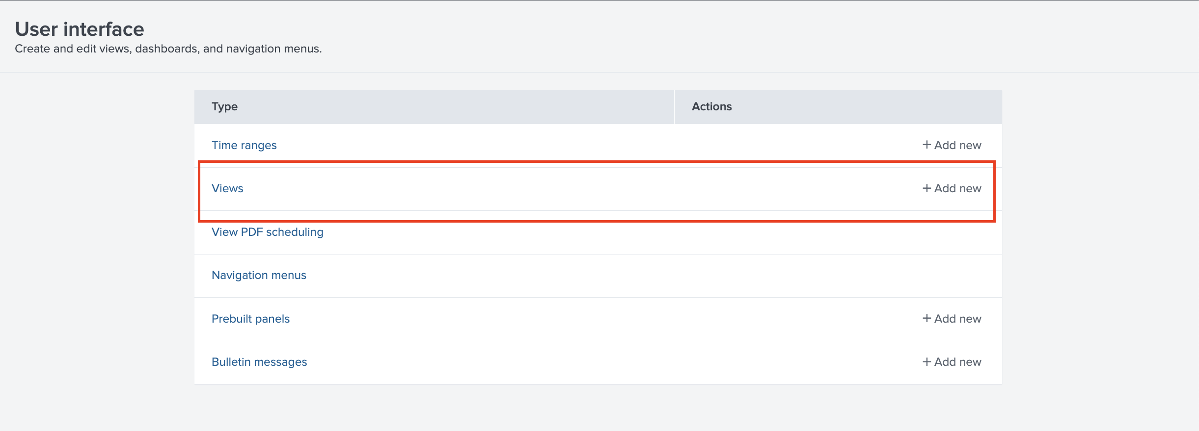1199x431 pixels.
Task: Click the plus icon in Time ranges row
Action: pyautogui.click(x=926, y=145)
